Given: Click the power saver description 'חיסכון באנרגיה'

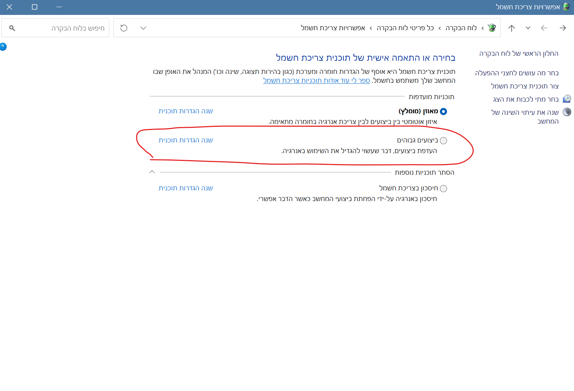Looking at the screenshot, I should [x=347, y=199].
